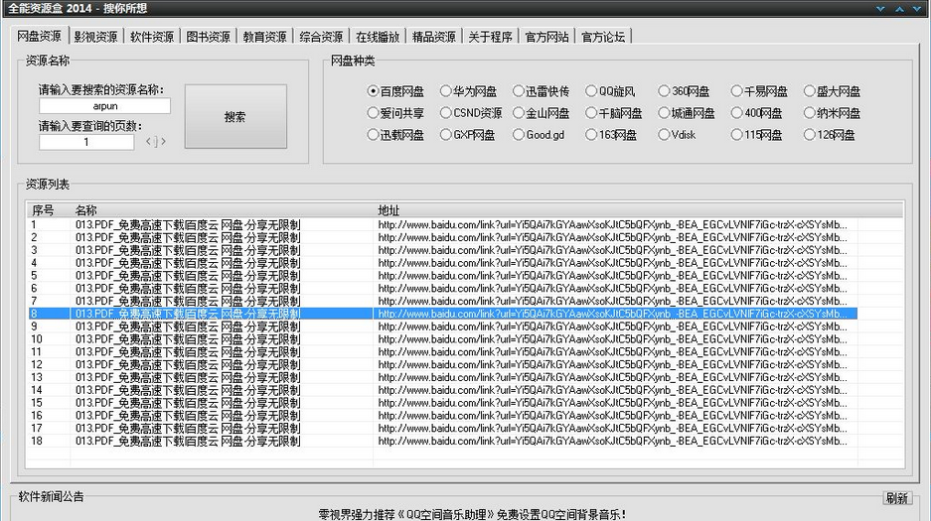Screen dimensions: 931x521
Task: Switch to the 网盘资源 tab
Action: click(39, 36)
